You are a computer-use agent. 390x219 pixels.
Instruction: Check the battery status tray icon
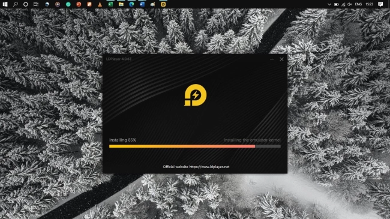tap(337, 4)
